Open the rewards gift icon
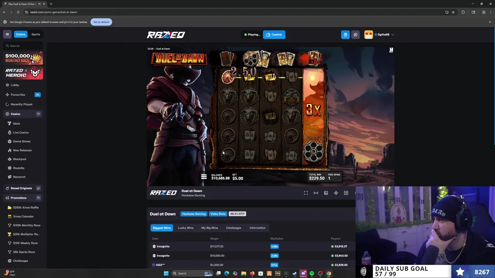495x278 pixels. click(x=345, y=34)
